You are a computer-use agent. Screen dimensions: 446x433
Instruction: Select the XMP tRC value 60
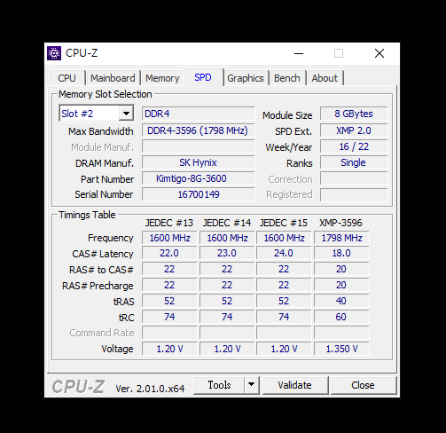pyautogui.click(x=341, y=317)
